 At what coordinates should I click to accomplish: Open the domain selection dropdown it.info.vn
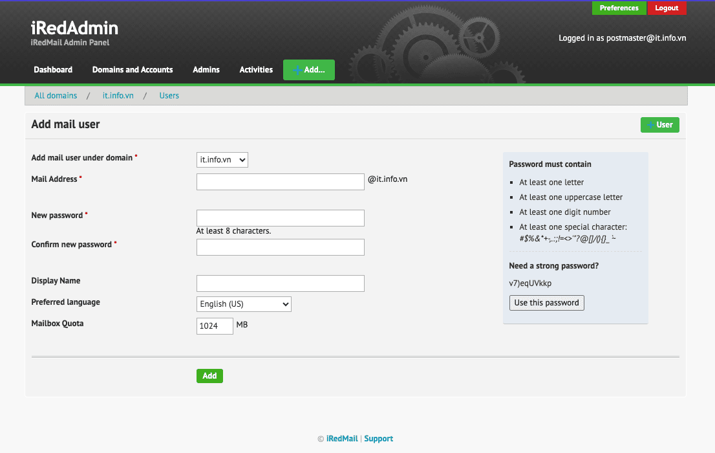point(222,160)
